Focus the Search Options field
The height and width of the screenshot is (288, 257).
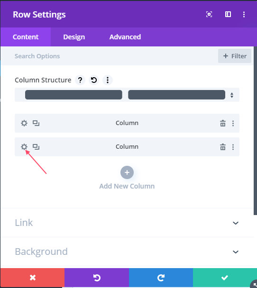pyautogui.click(x=110, y=56)
